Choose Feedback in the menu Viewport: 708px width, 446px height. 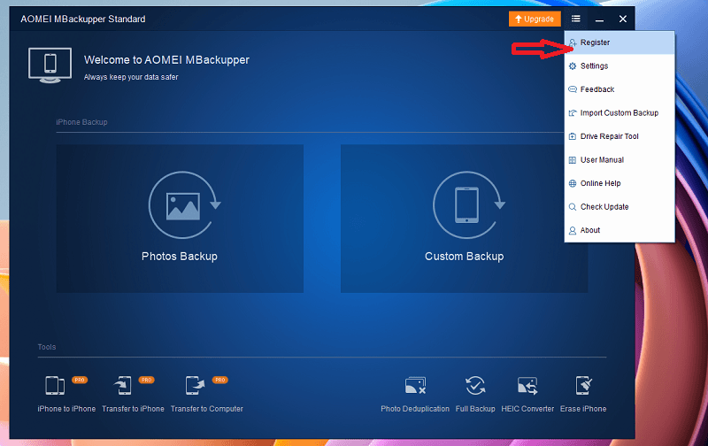(x=597, y=89)
